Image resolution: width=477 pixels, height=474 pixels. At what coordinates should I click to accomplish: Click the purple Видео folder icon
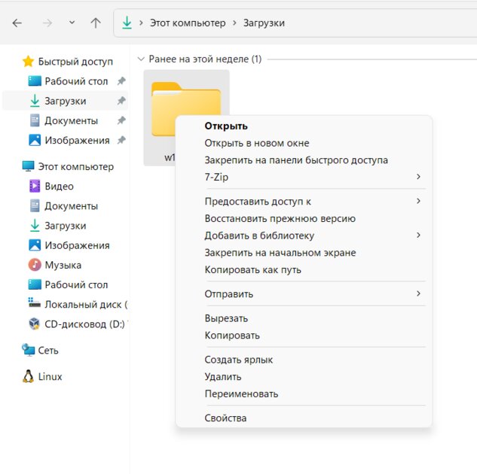pyautogui.click(x=35, y=186)
